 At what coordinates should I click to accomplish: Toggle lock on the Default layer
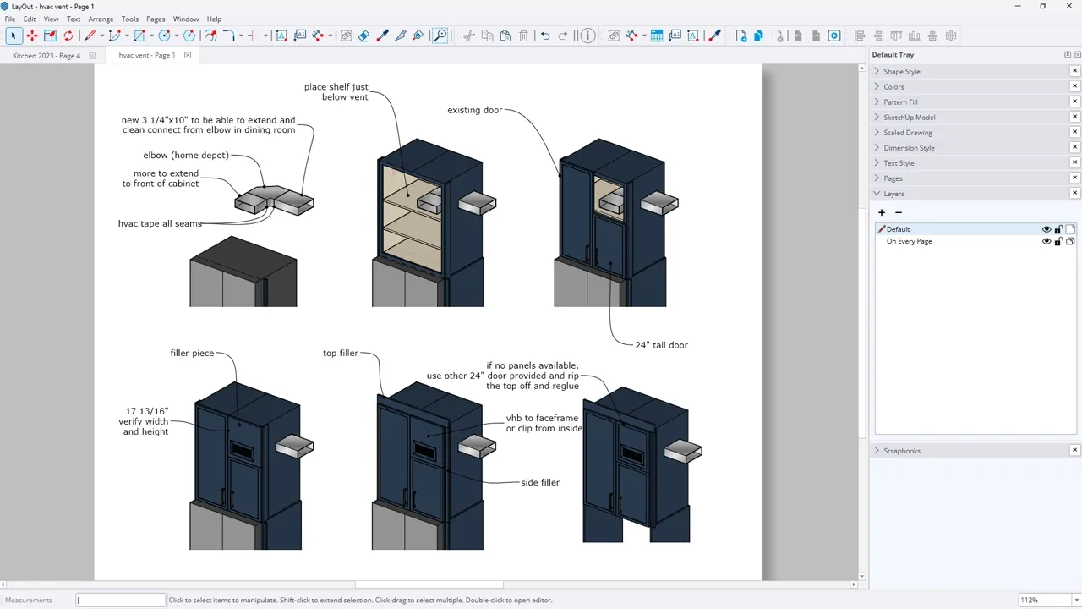pyautogui.click(x=1058, y=229)
